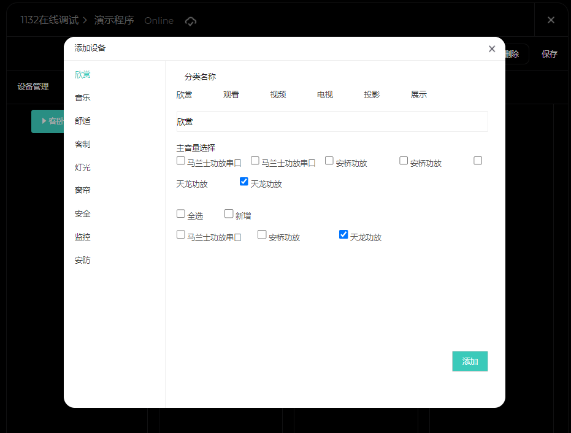Click the category name input field
The image size is (571, 433).
tap(332, 121)
